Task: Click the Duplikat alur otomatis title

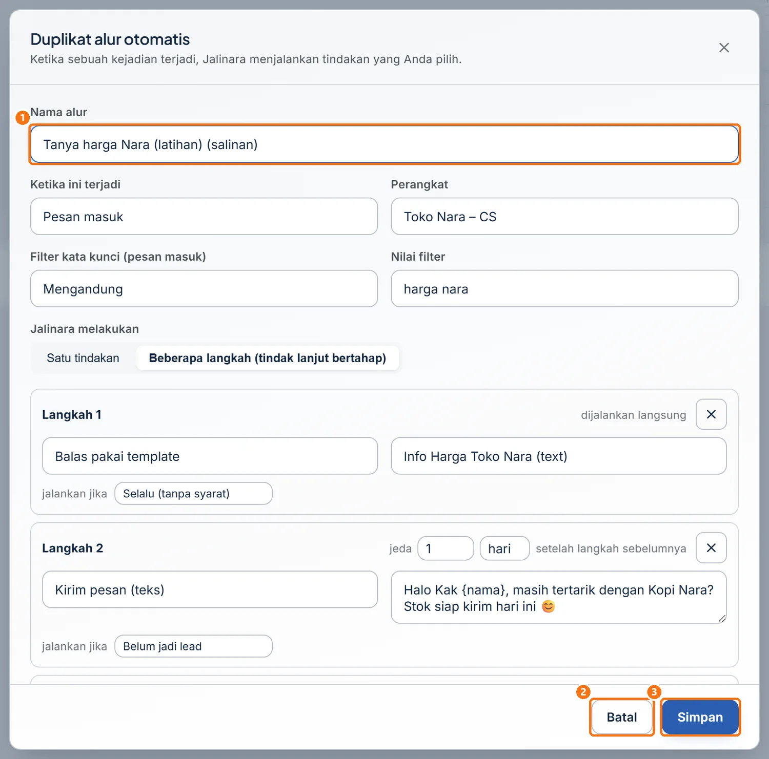Action: click(x=110, y=39)
